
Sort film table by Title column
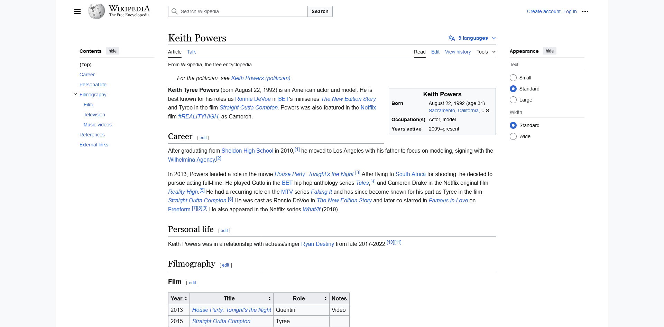point(269,299)
